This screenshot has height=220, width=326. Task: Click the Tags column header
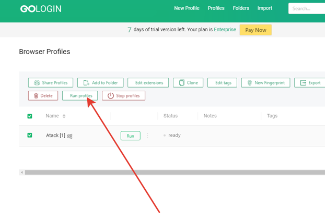(x=272, y=116)
